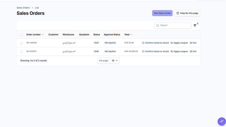Open Help for this page
Screen dimensions: 226x127
pyautogui.click(x=187, y=13)
